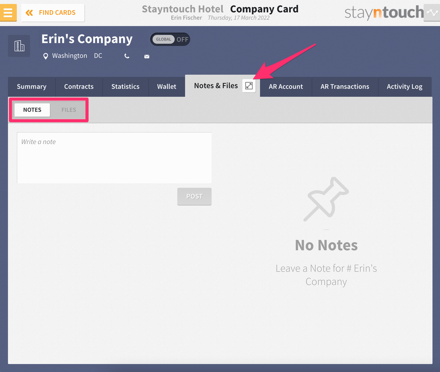Go back via Find Cards button
Viewport: 440px width, 372px height.
click(x=53, y=12)
